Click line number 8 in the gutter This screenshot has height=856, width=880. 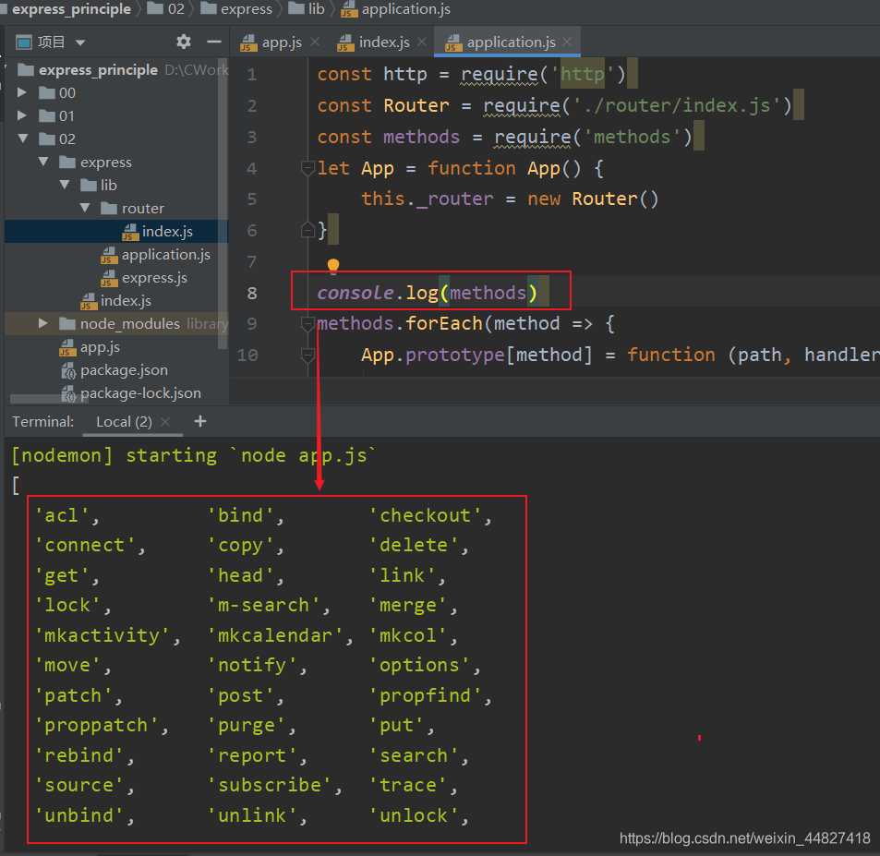[252, 293]
